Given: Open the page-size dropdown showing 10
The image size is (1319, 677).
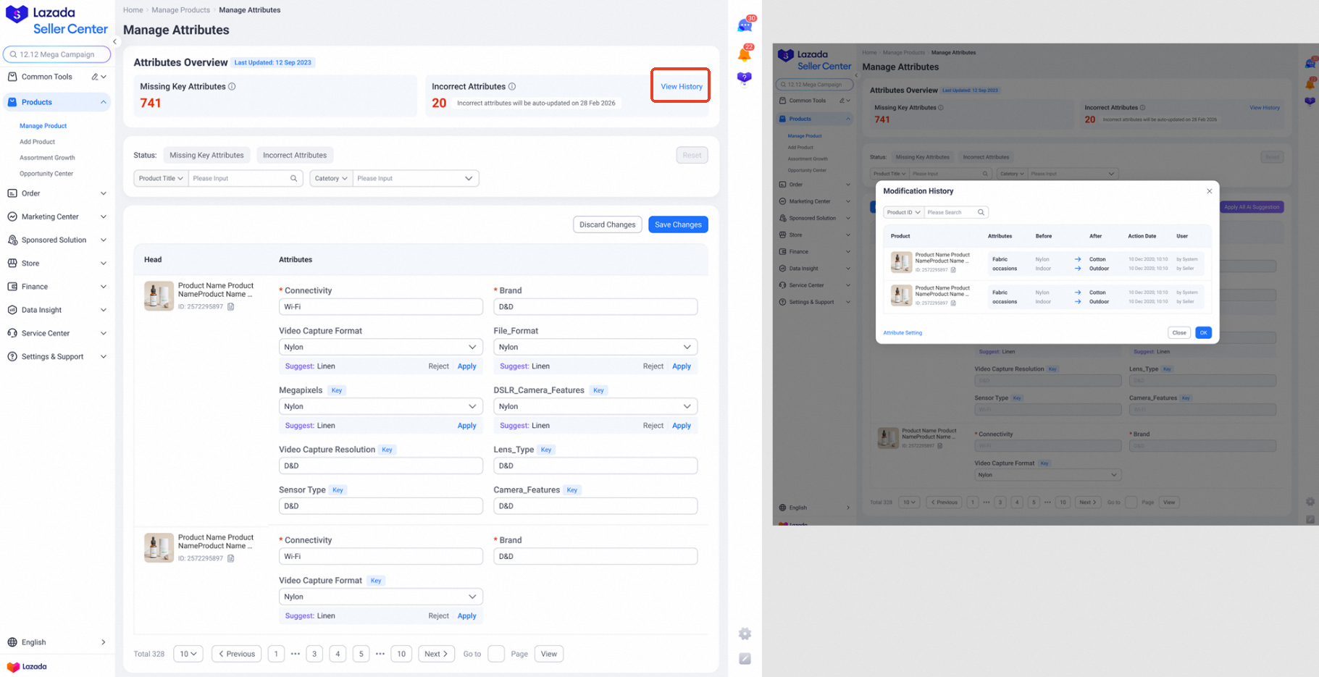Looking at the screenshot, I should coord(188,653).
